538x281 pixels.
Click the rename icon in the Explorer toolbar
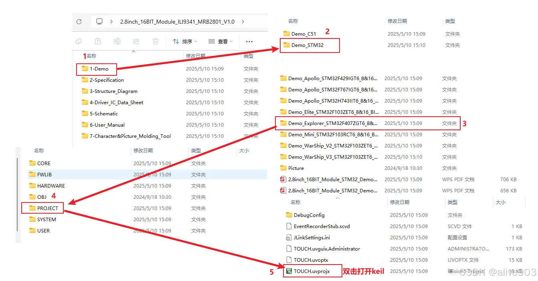click(117, 41)
